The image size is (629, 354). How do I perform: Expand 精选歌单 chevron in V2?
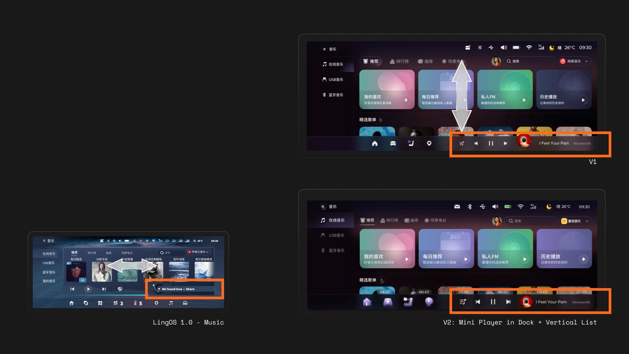pos(381,280)
